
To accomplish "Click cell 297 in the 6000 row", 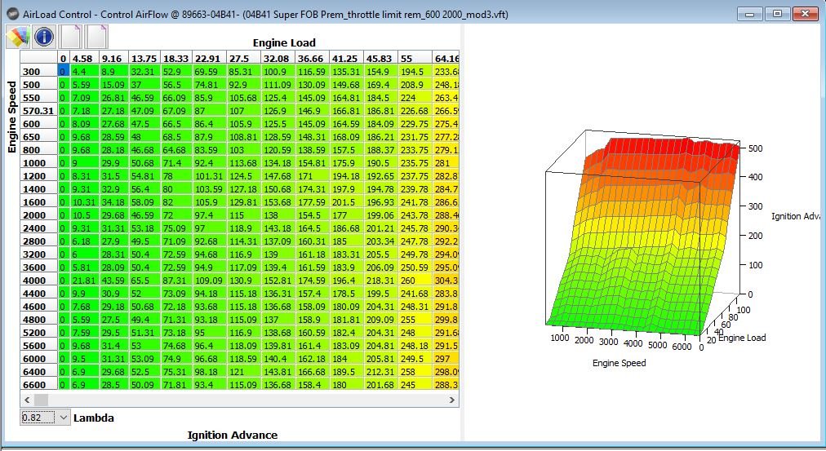I will 446,358.
